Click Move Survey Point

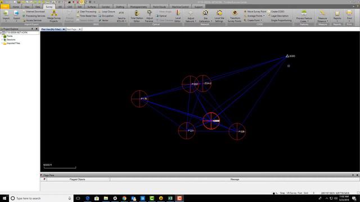click(x=255, y=11)
